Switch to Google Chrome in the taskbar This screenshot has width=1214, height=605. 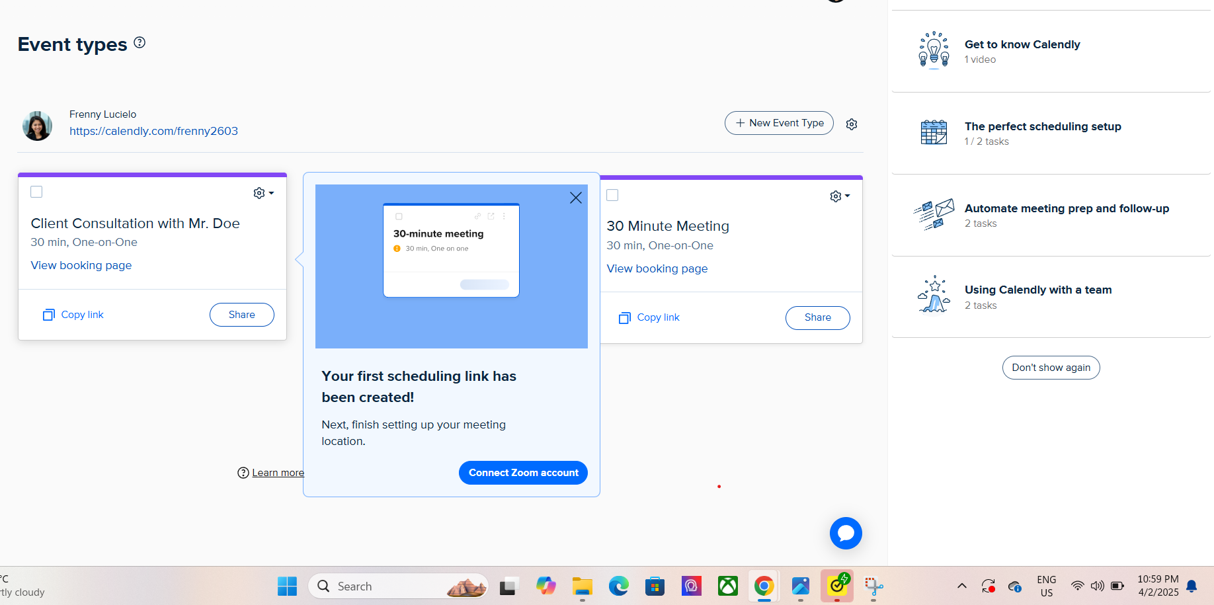(764, 586)
